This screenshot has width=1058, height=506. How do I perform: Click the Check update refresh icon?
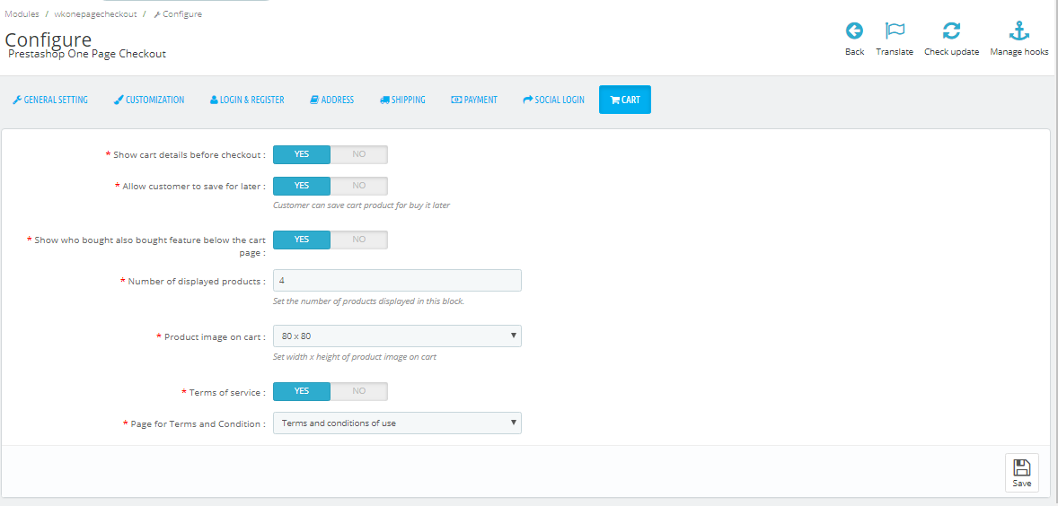tap(951, 31)
